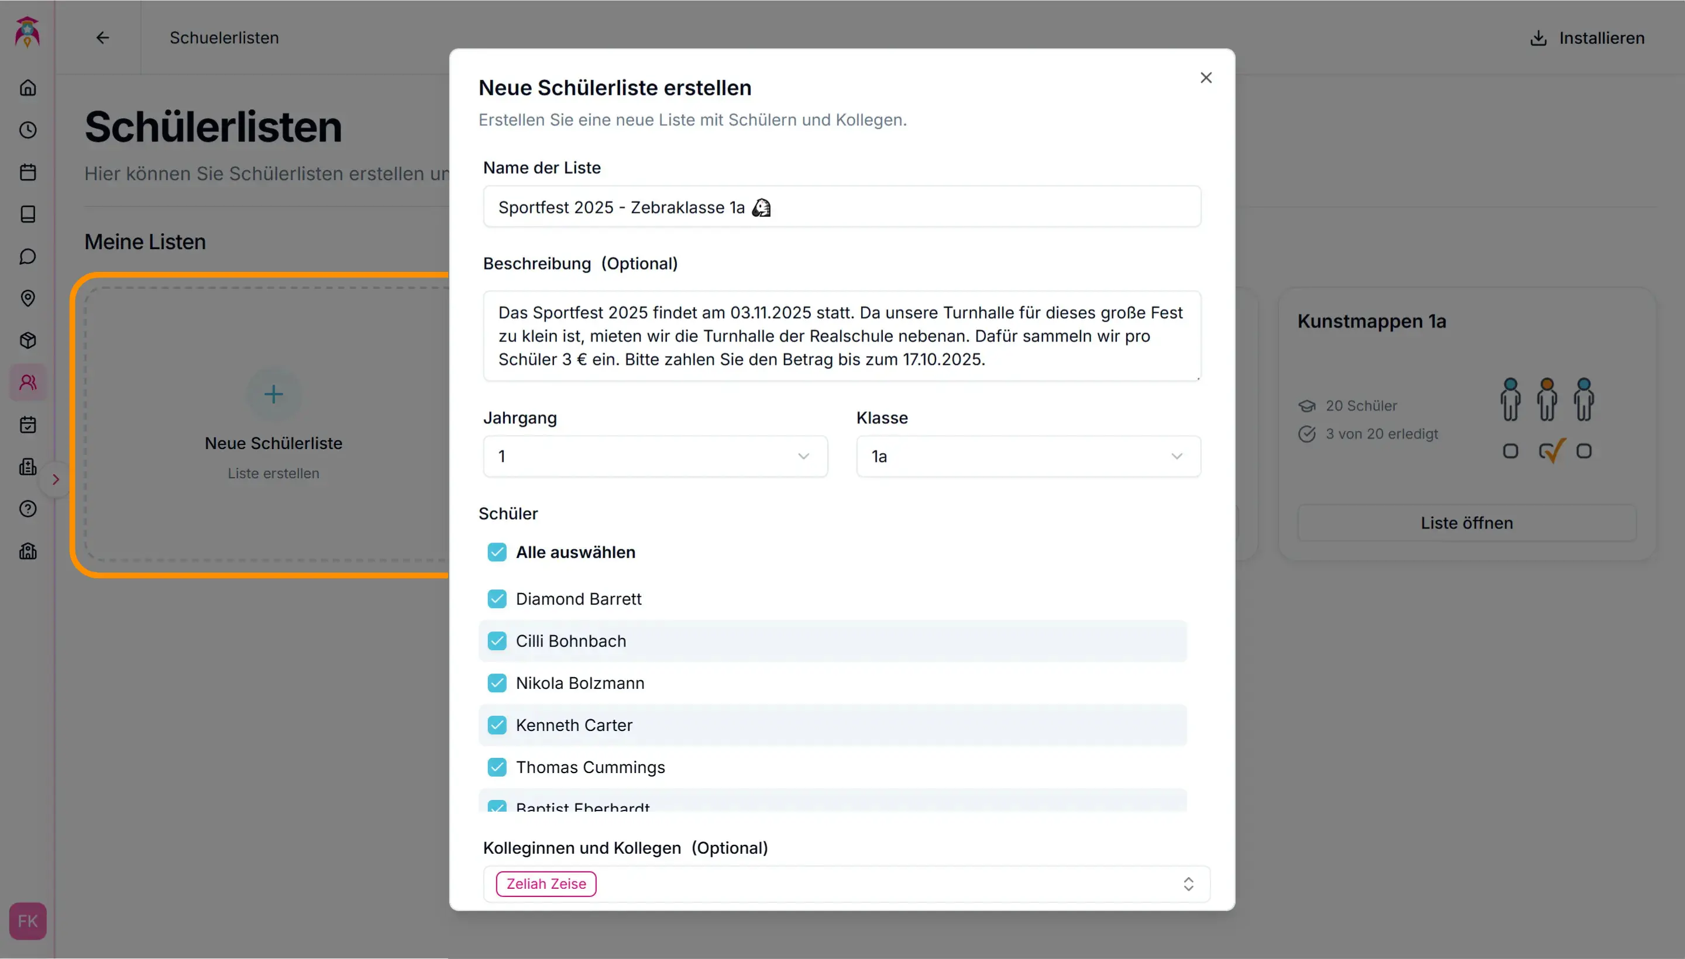
Task: Open the clock icon in the sidebar
Action: point(27,130)
